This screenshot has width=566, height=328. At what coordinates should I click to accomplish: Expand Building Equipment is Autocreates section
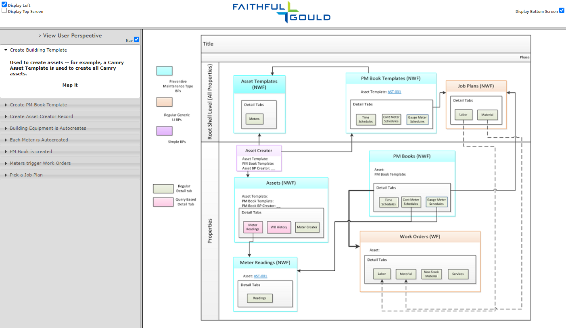click(48, 128)
